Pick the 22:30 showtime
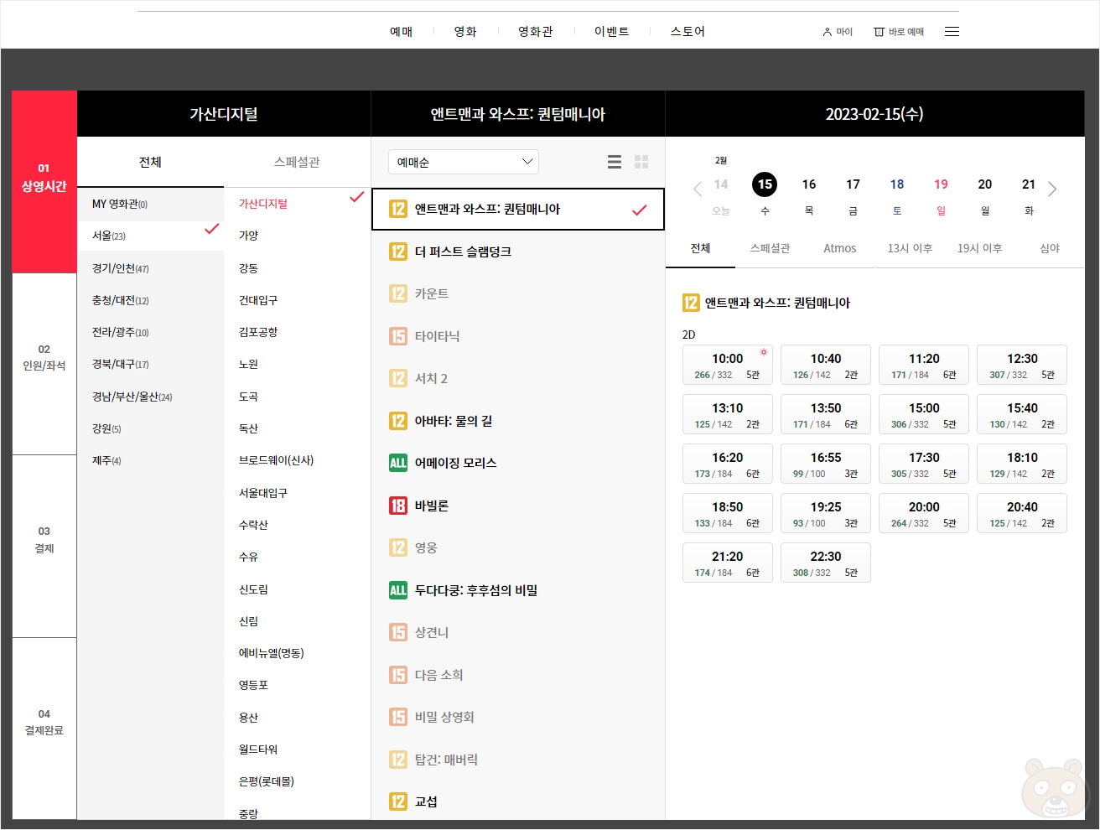This screenshot has width=1100, height=830. (x=826, y=563)
